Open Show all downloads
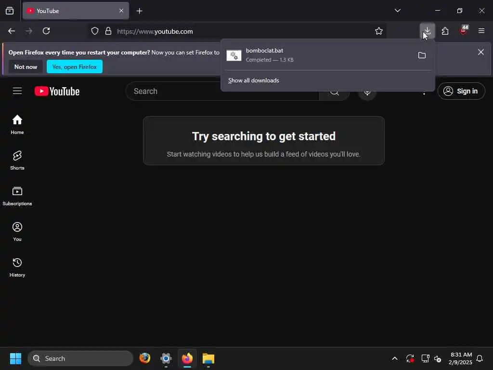The height and width of the screenshot is (370, 493). (253, 80)
